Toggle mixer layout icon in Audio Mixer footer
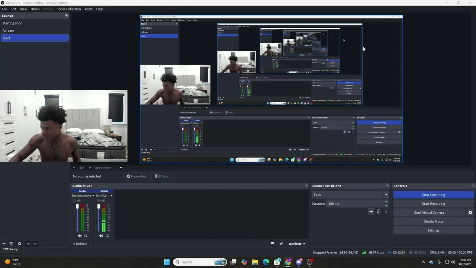This screenshot has height=268, width=476. (272, 244)
